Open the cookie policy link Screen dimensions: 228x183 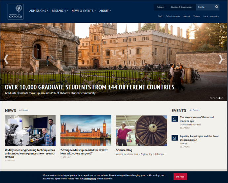coord(90,179)
